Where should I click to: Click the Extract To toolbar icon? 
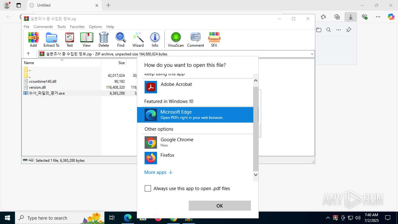[x=51, y=40]
